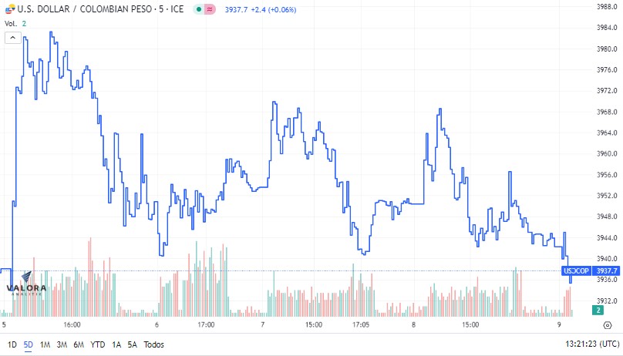Click the green market status dot
The image size is (623, 356).
[199, 9]
